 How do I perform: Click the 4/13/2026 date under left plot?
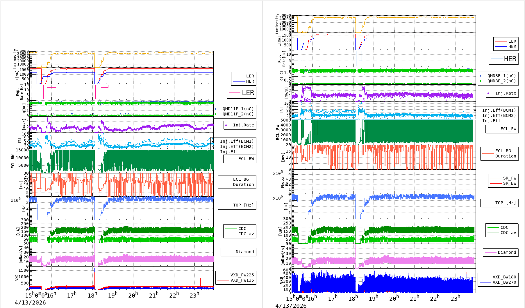coord(30,302)
